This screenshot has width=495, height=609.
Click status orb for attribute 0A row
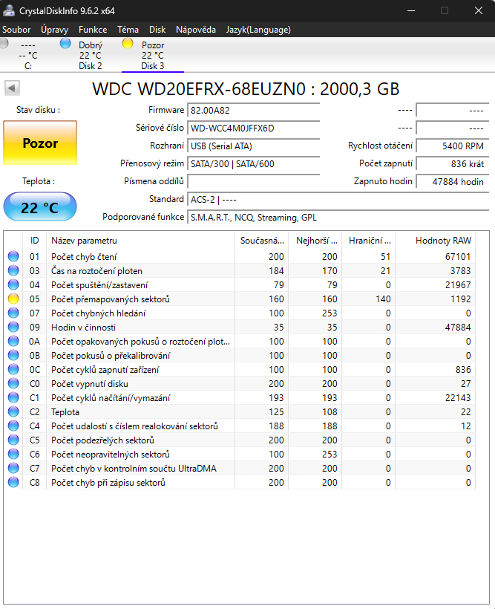coord(13,341)
